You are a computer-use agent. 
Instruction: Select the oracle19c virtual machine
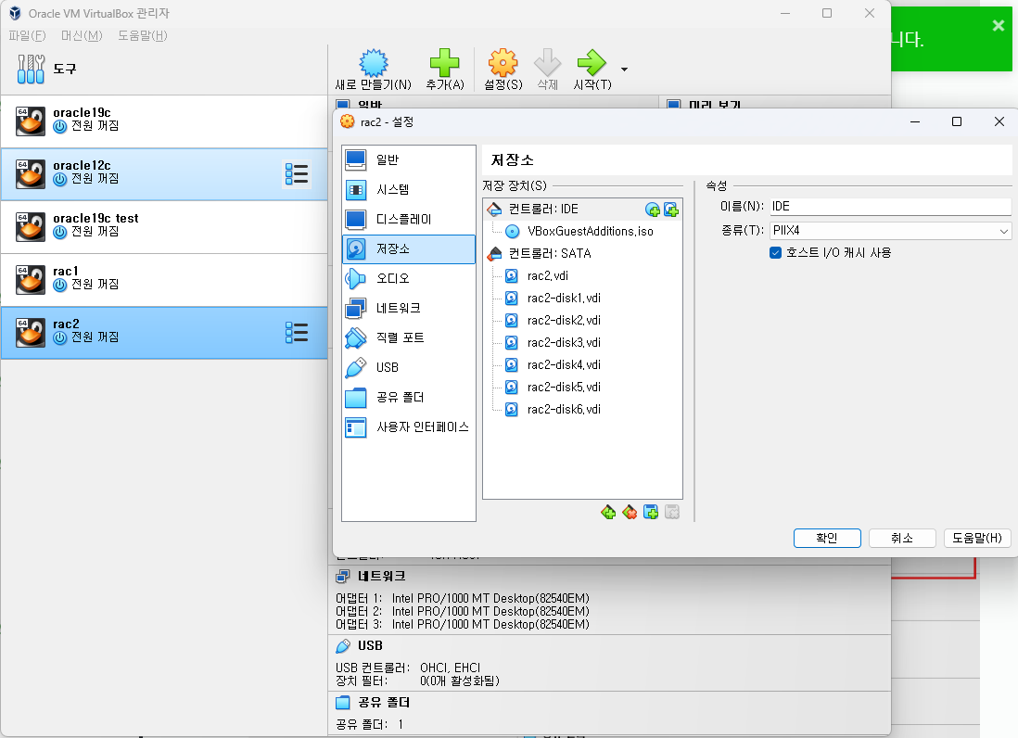coord(163,121)
